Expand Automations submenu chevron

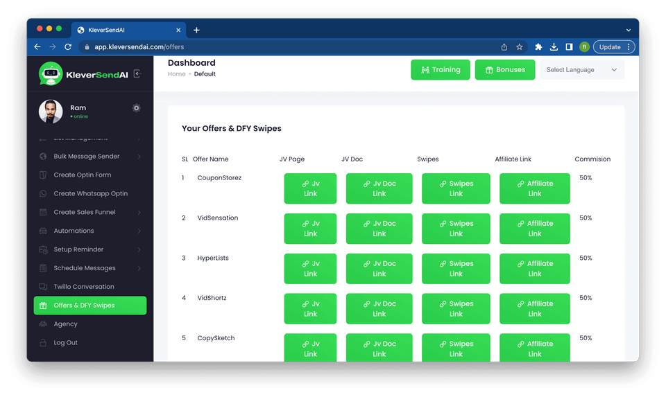[x=139, y=231]
